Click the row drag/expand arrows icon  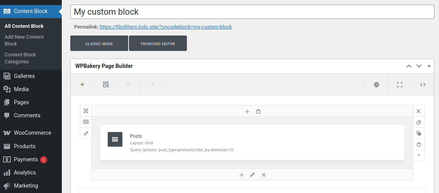click(x=86, y=111)
